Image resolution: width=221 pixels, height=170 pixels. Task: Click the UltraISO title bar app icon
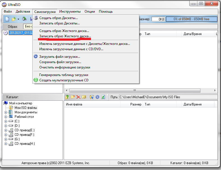[4, 5]
